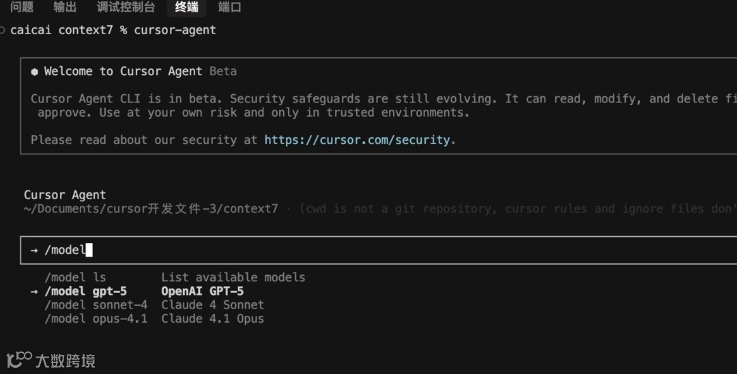Select the 终端 tab

pyautogui.click(x=186, y=8)
